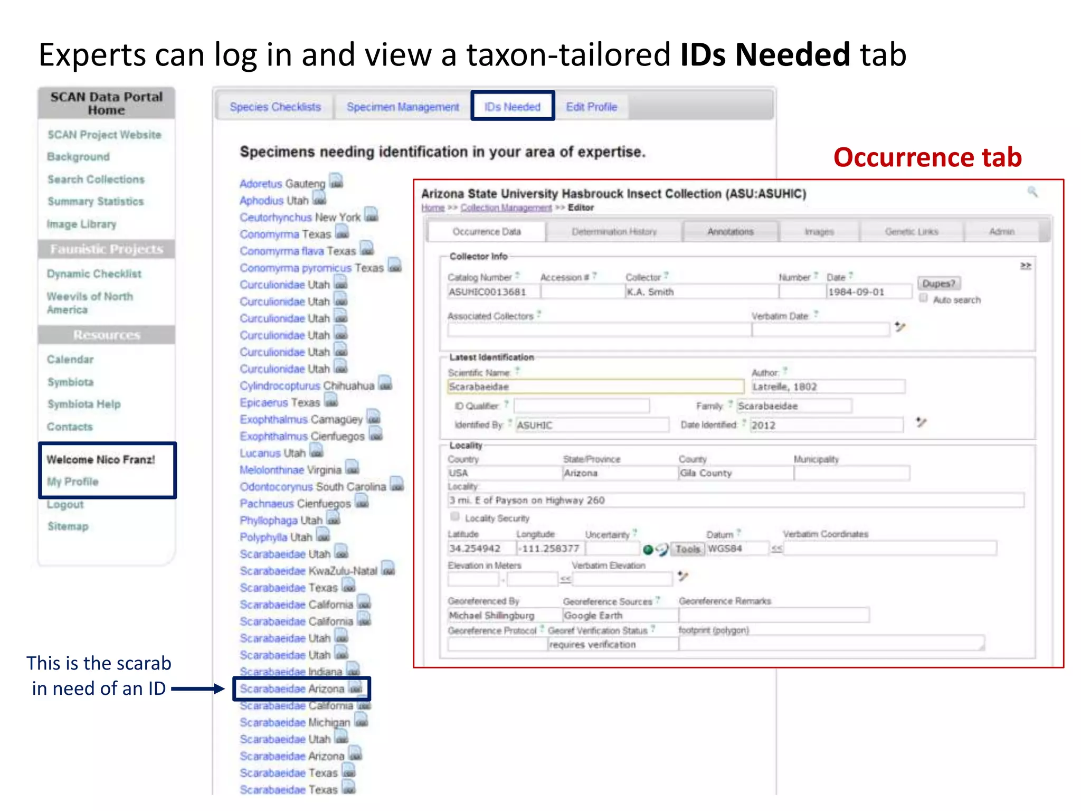Toggle the Locality Security checkbox
This screenshot has height=811, width=1081.
click(x=454, y=517)
